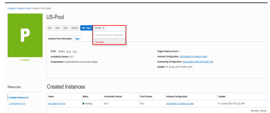Copy the OCID value
This screenshot has width=270, height=113.
(74, 52)
